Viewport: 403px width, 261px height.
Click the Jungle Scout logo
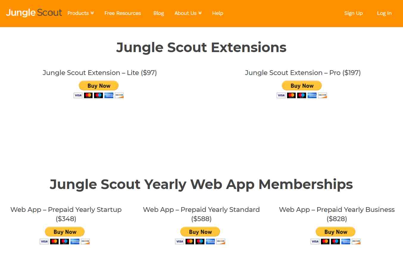(x=34, y=13)
